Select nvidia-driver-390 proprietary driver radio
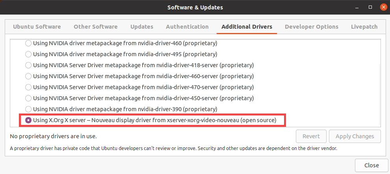The image size is (390, 174). coord(28,109)
